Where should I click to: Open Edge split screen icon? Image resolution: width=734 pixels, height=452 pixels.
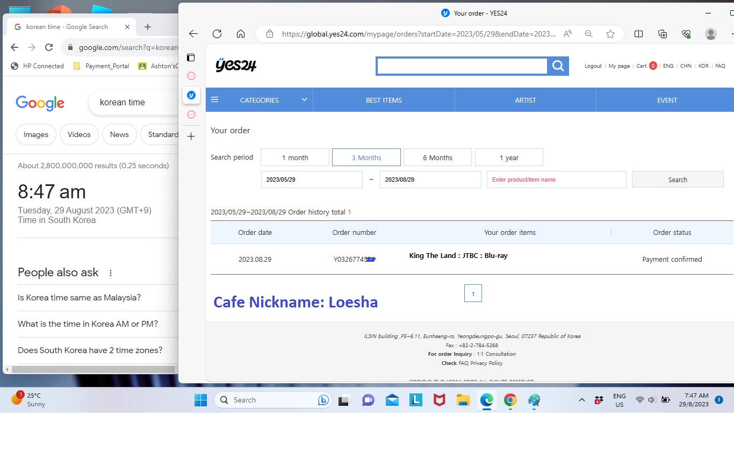click(638, 34)
